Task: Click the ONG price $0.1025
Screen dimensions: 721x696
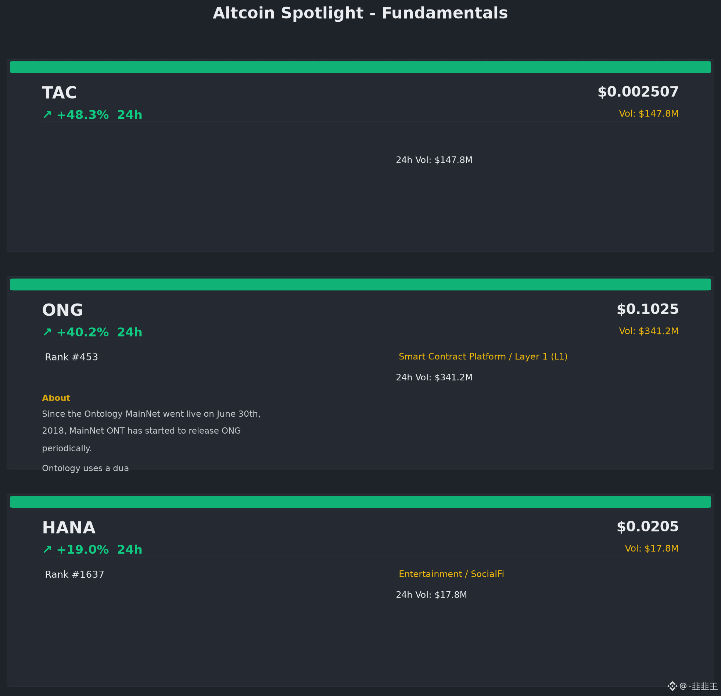Action: click(648, 309)
